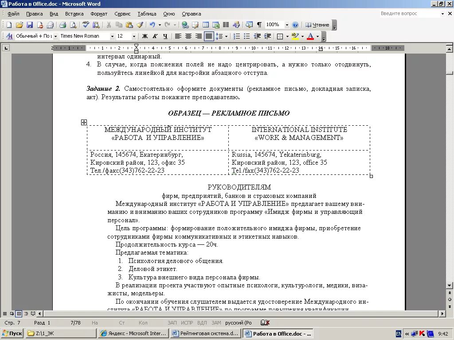Toggle the show/hide ¶ marks button
This screenshot has width=454, height=340.
[x=259, y=25]
